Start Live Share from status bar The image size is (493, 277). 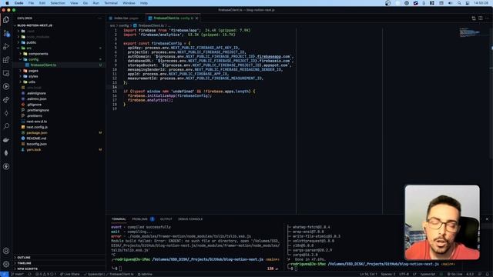coord(70,274)
